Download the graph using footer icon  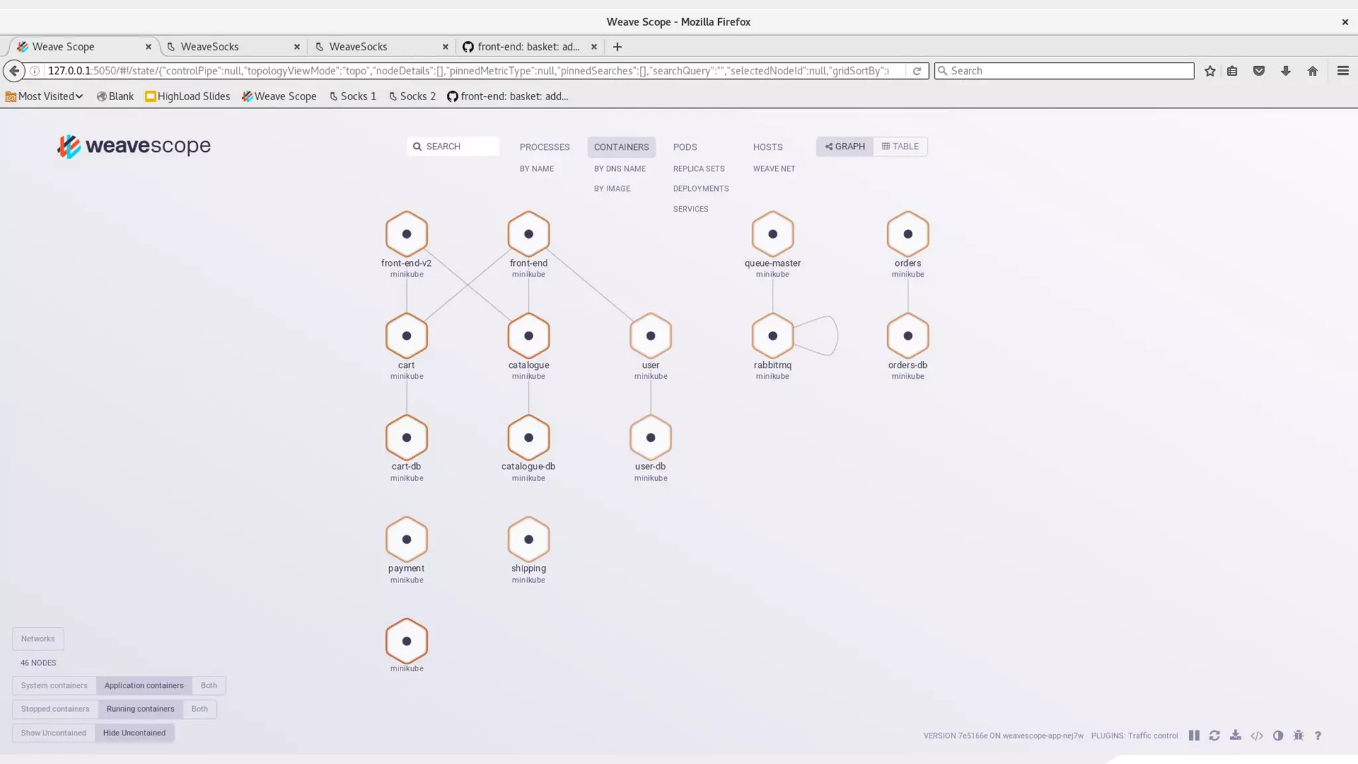tap(1235, 735)
